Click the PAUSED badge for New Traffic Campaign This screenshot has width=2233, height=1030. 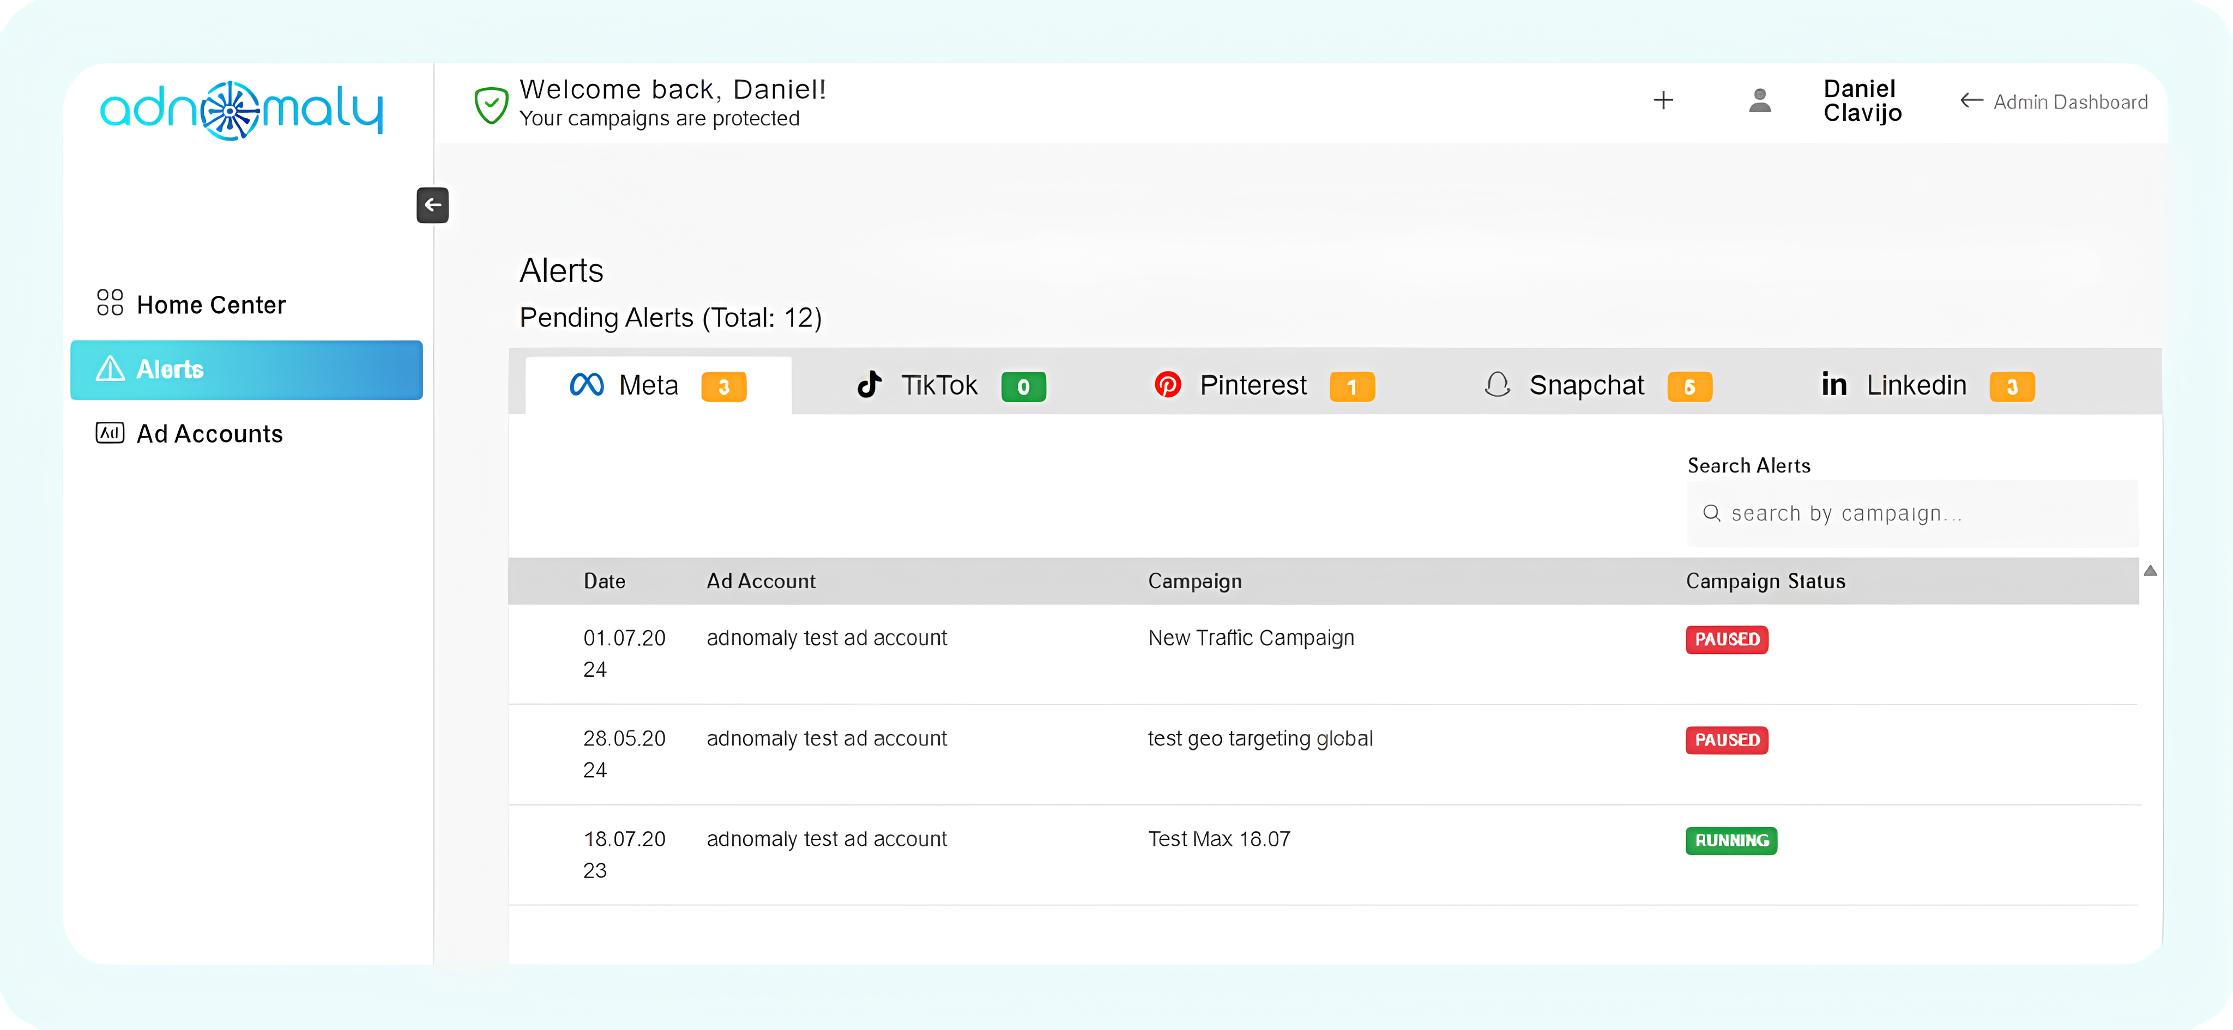pos(1726,639)
